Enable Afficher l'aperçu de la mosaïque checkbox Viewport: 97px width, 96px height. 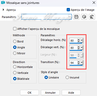tap(15, 29)
